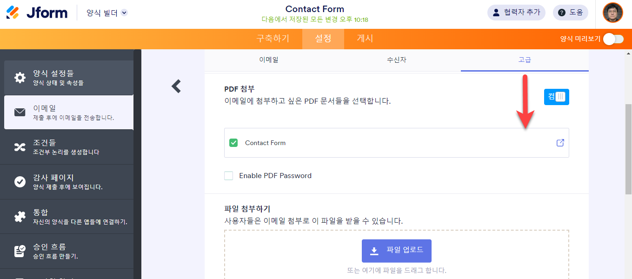The image size is (632, 279).
Task: Click the vertical page scrollbar
Action: (628, 149)
